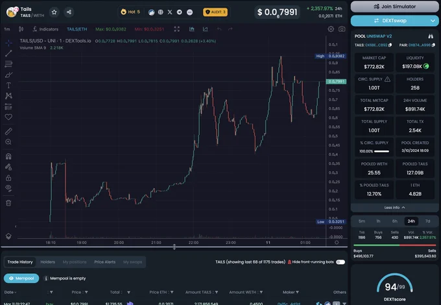Take chart snapshot with camera icon

342,29
